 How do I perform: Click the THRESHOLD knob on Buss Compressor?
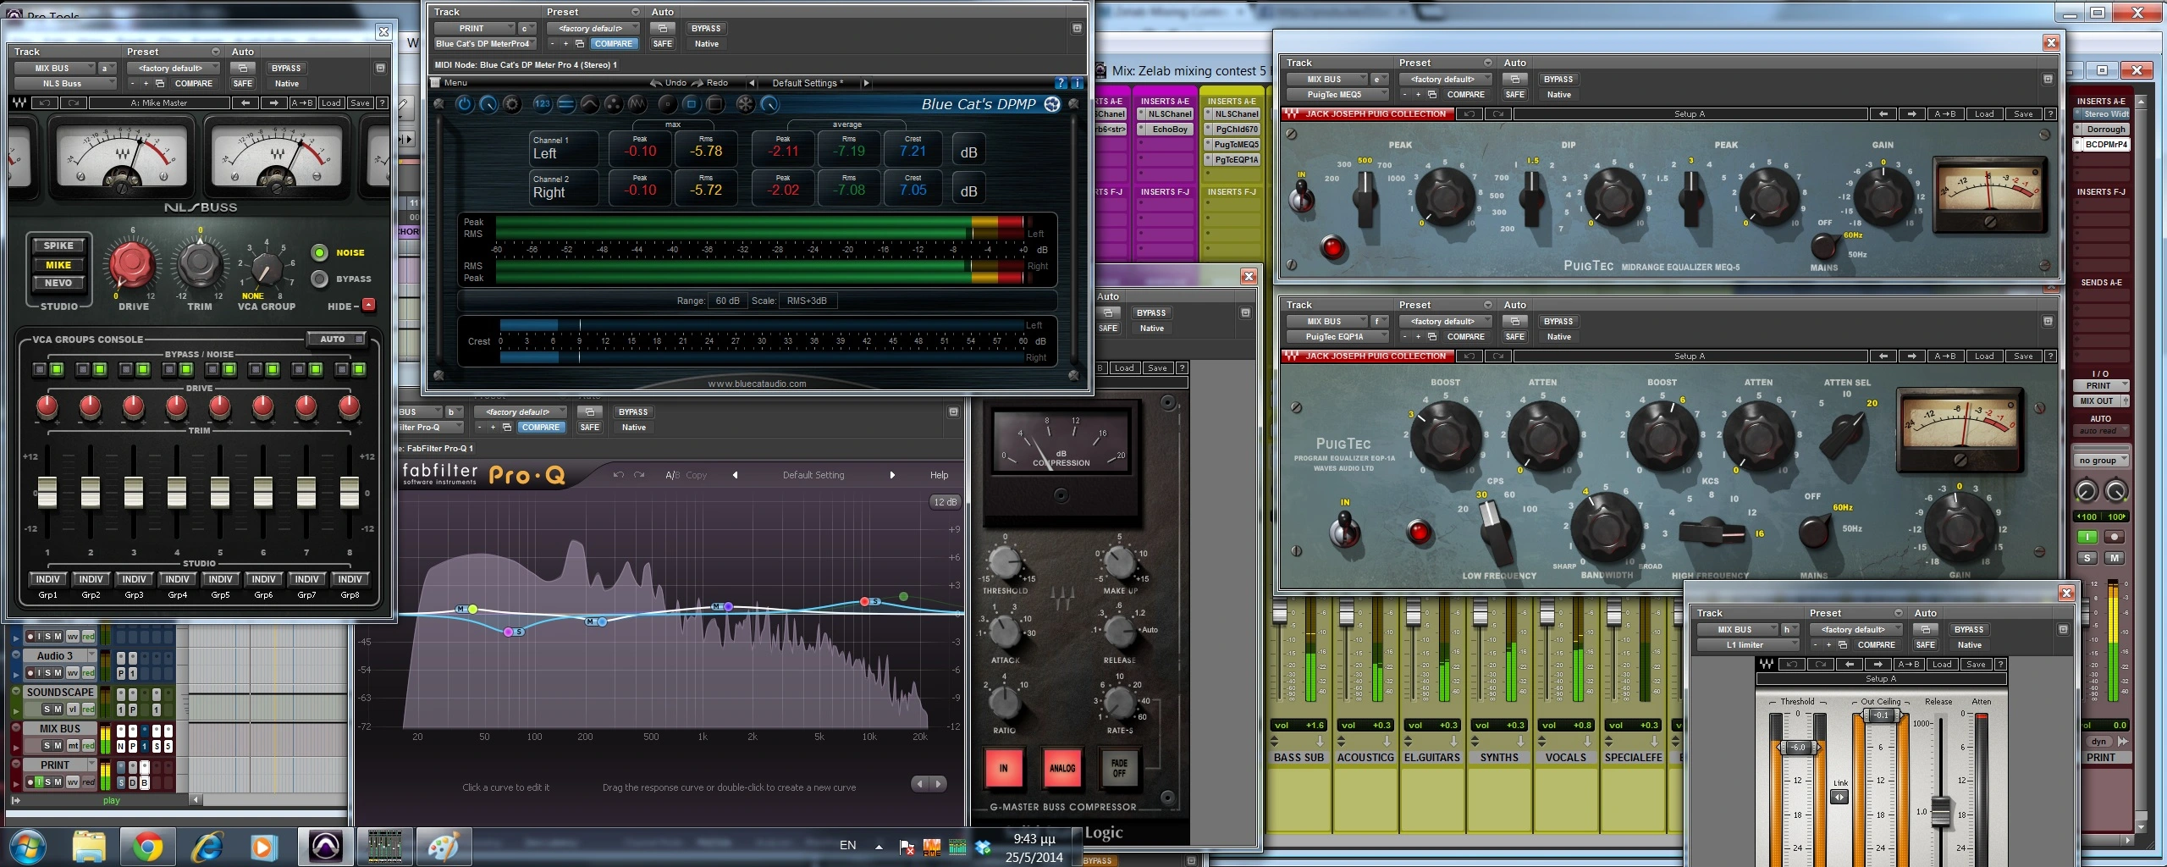point(1005,561)
